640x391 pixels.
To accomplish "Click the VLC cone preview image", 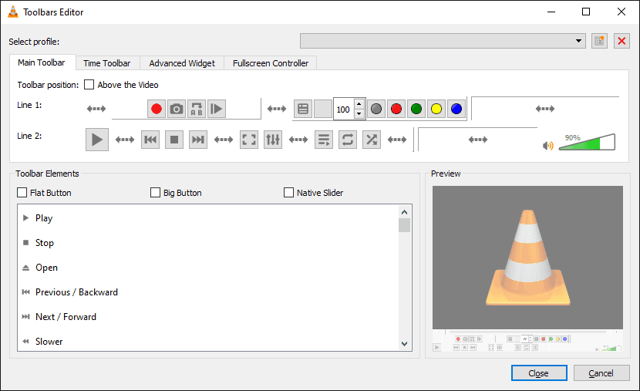I will coord(527,258).
